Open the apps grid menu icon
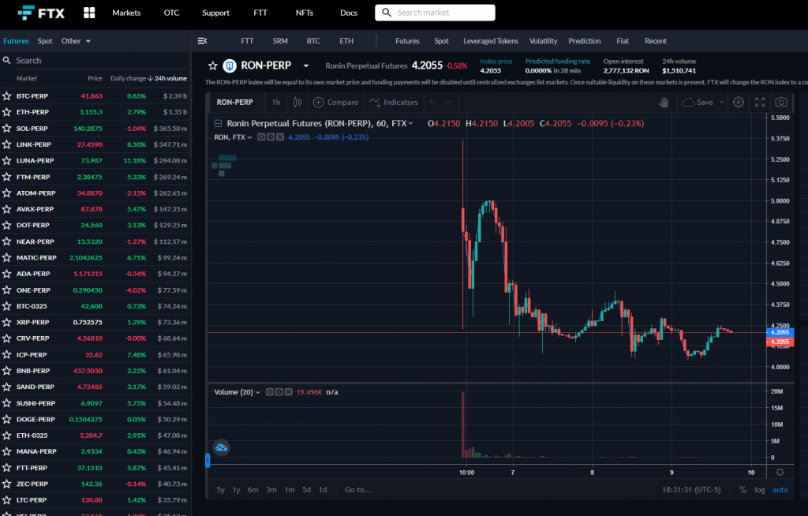 pos(89,13)
